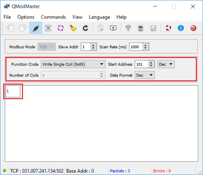Click the Clear table broom icon
Image resolution: width=203 pixels, height=175 pixels.
73,28
